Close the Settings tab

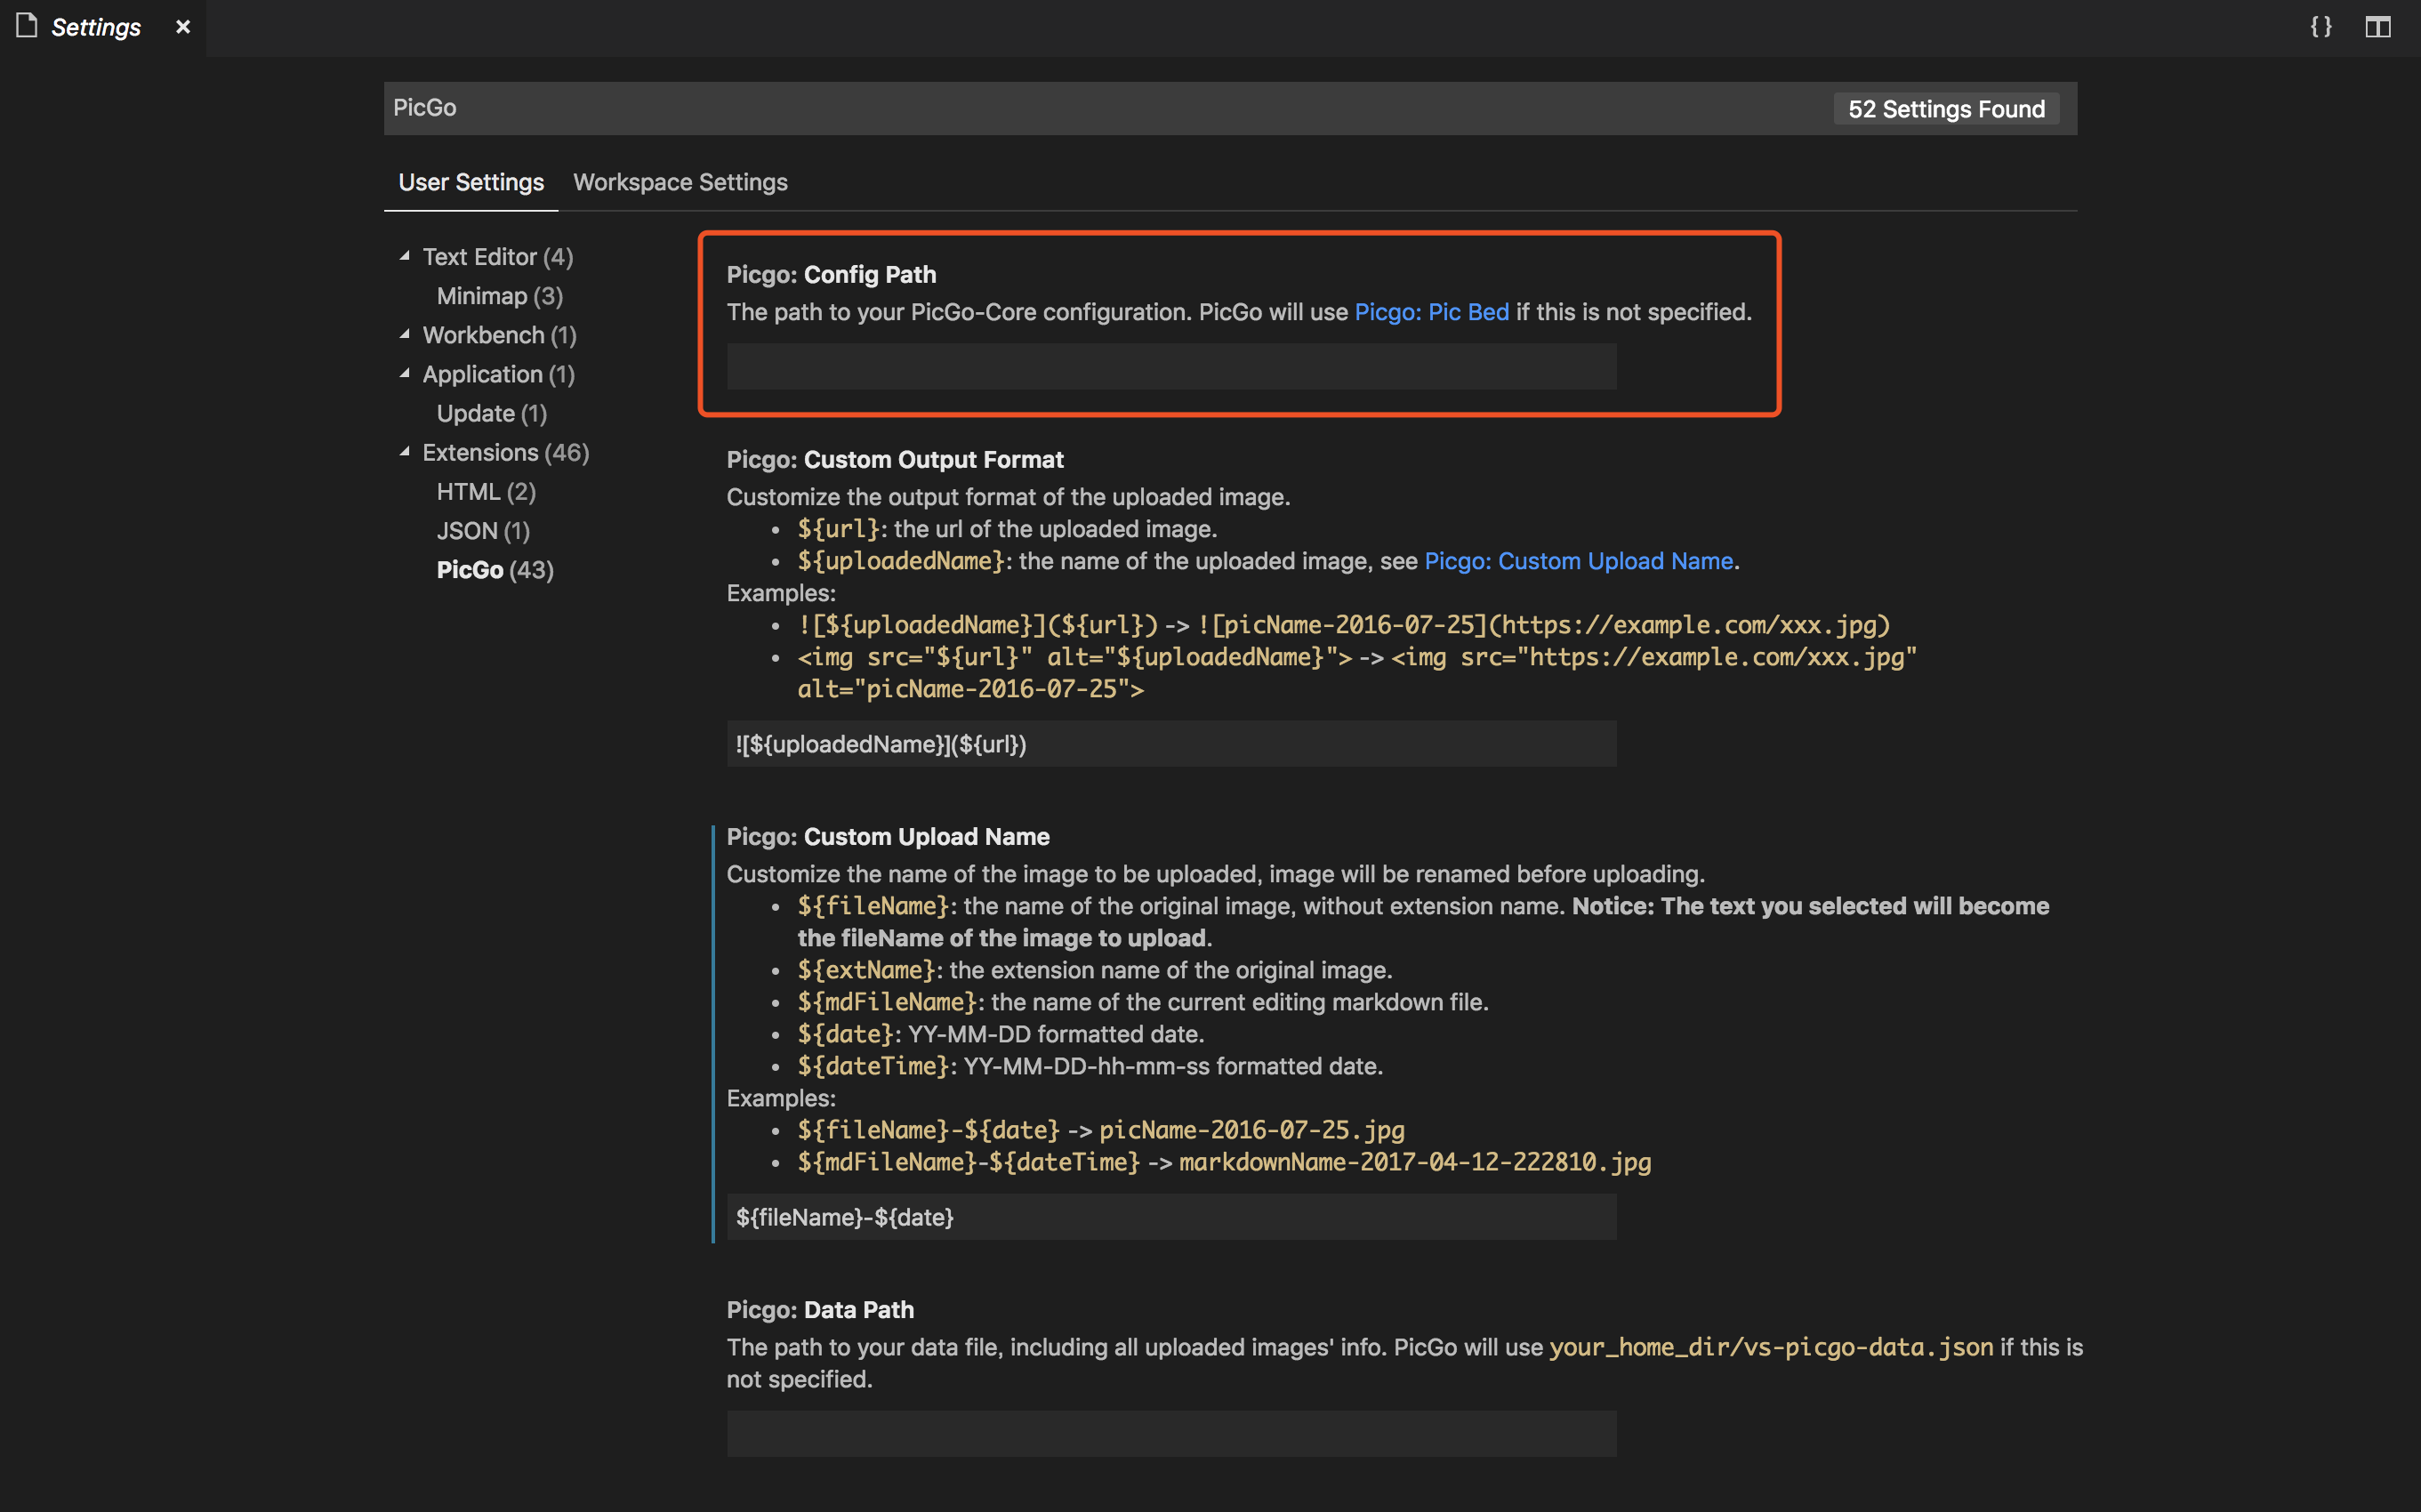point(183,27)
